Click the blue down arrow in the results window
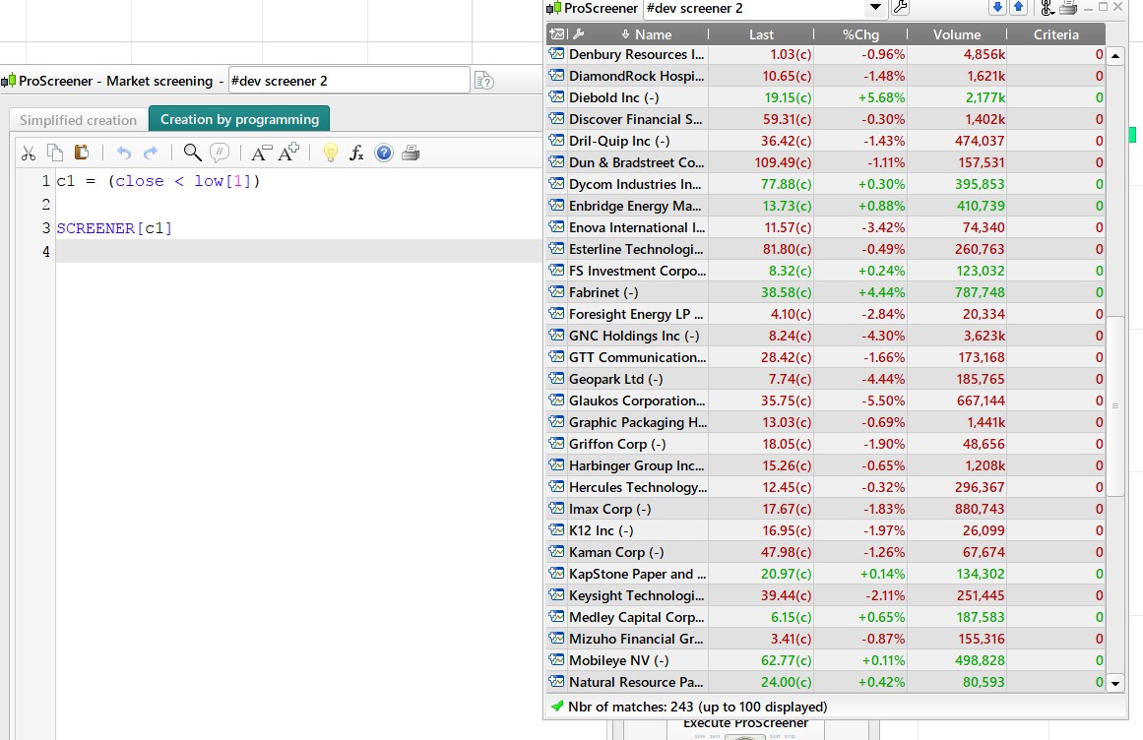The image size is (1143, 740). coord(998,8)
